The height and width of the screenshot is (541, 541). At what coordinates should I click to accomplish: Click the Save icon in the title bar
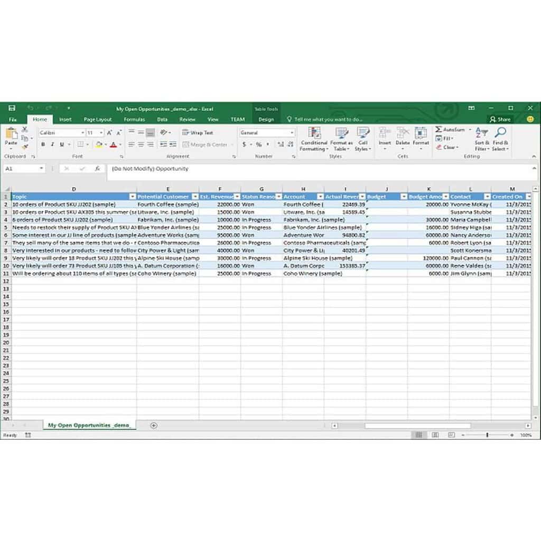12,108
